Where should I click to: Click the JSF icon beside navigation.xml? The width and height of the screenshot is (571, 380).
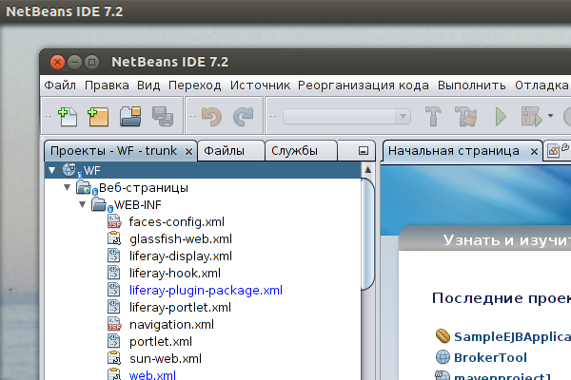(x=114, y=324)
